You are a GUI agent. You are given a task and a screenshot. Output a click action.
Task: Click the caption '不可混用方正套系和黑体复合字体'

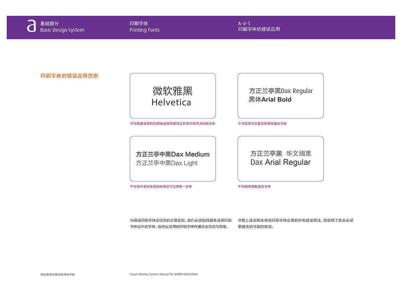pyautogui.click(x=262, y=123)
